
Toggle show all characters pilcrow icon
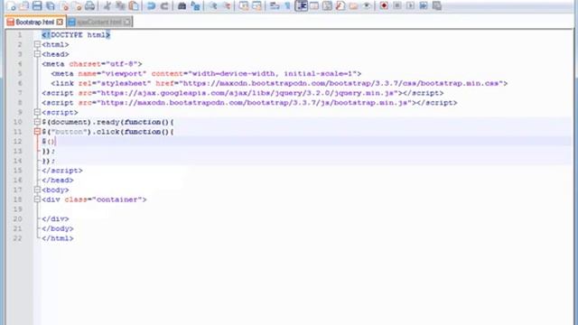coord(287,5)
